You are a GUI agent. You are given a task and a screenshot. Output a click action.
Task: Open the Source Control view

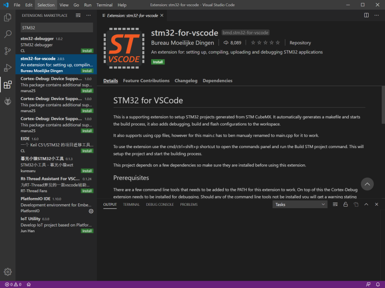coord(7,51)
